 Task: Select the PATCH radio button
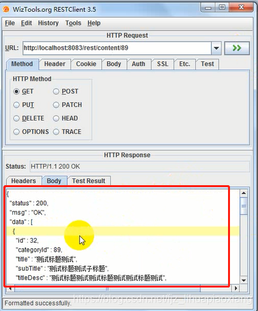point(56,105)
